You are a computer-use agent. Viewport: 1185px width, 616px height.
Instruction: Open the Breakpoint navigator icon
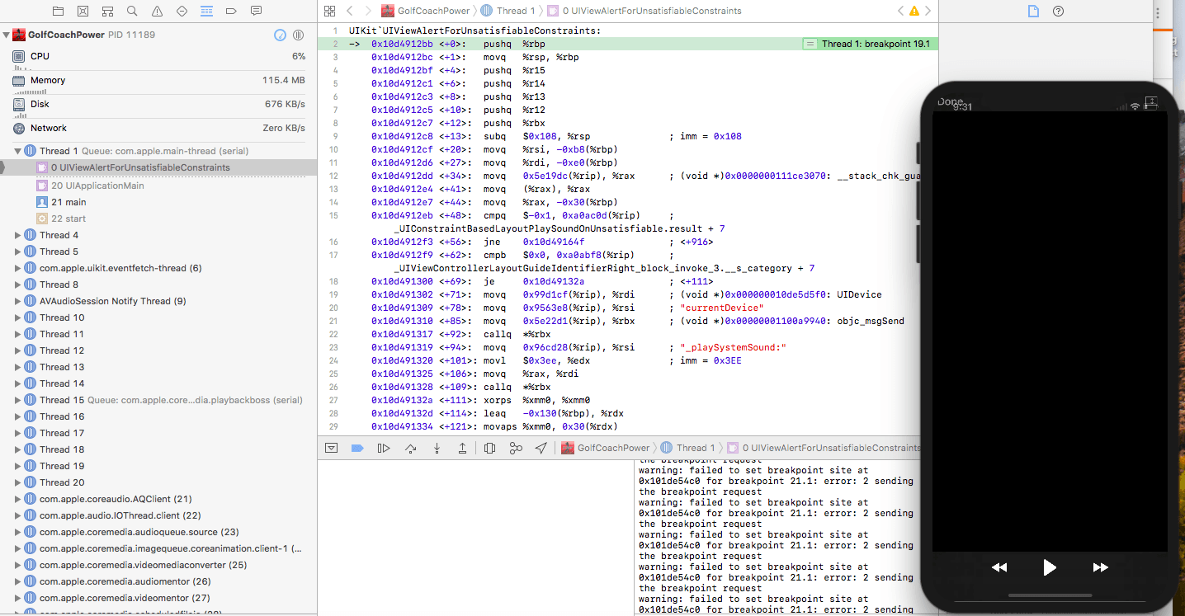point(231,11)
